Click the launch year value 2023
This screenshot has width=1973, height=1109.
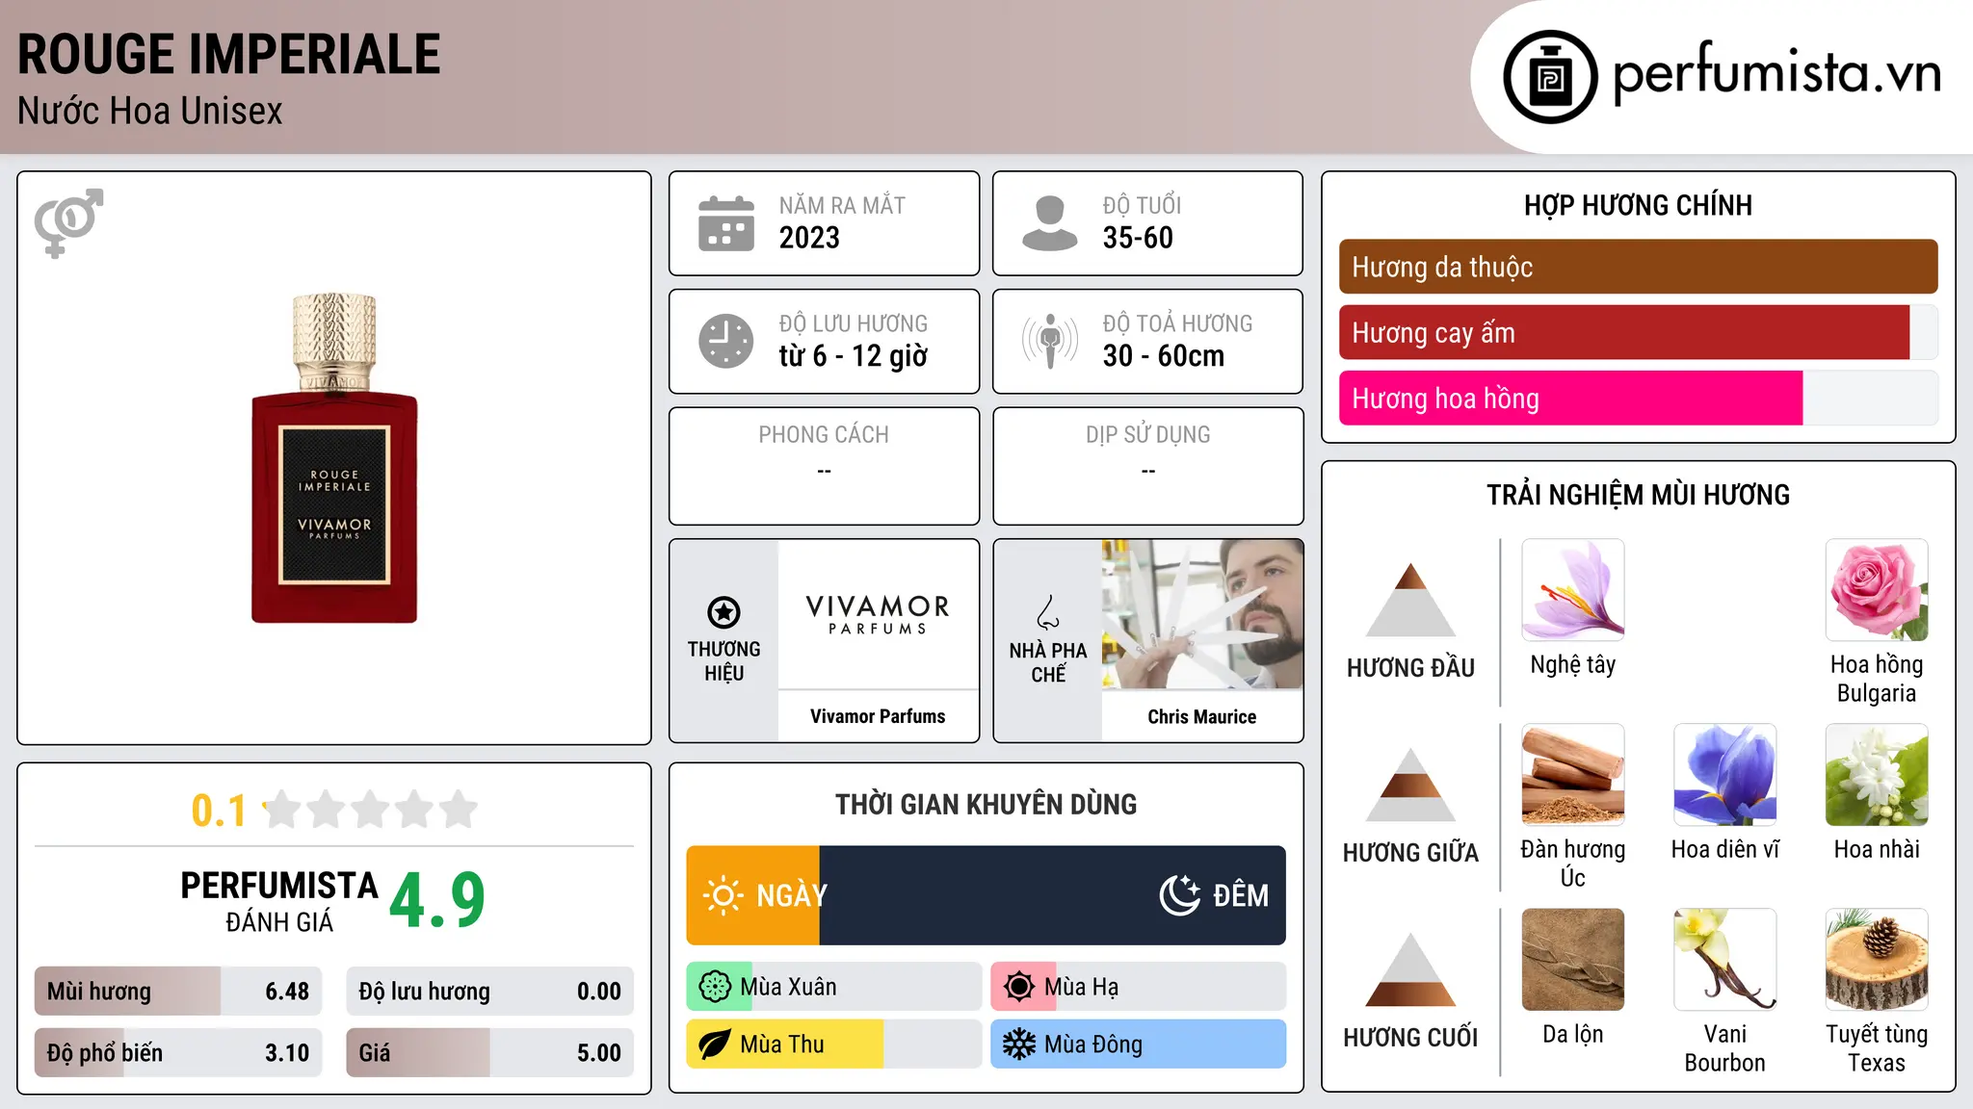tap(809, 238)
